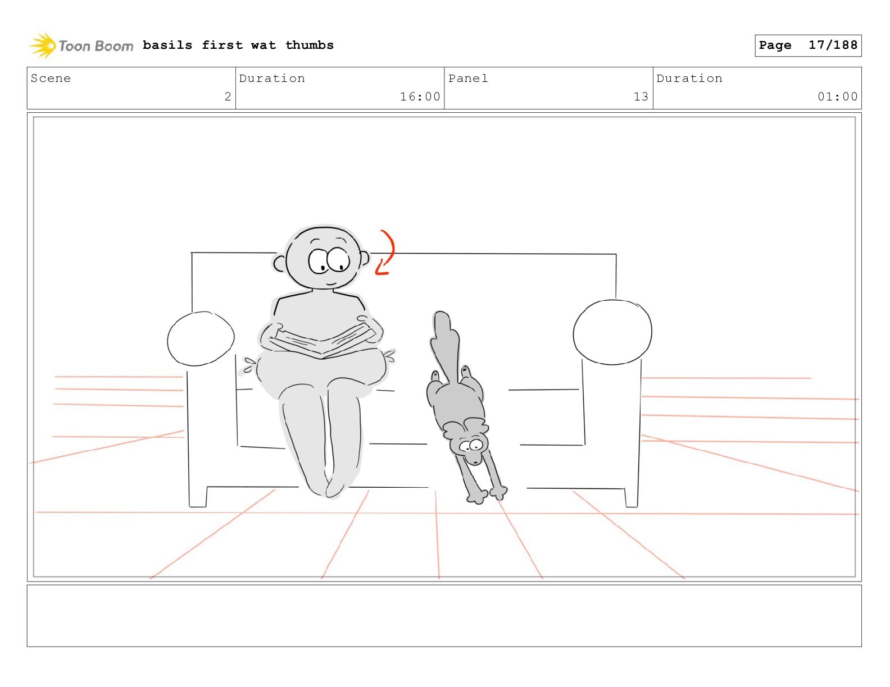Click the right round sofa armrest
Screen dimensions: 890x687
point(612,332)
